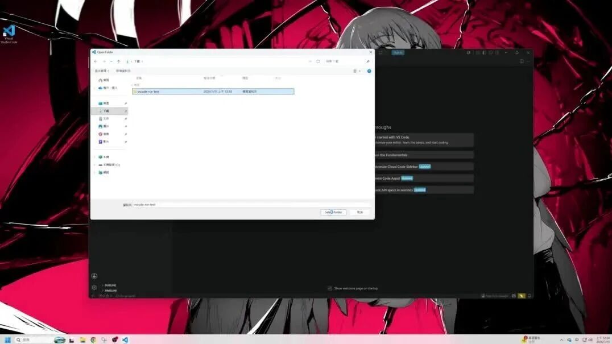This screenshot has height=344, width=612.
Task: Click the folder name input field
Action: click(x=251, y=204)
